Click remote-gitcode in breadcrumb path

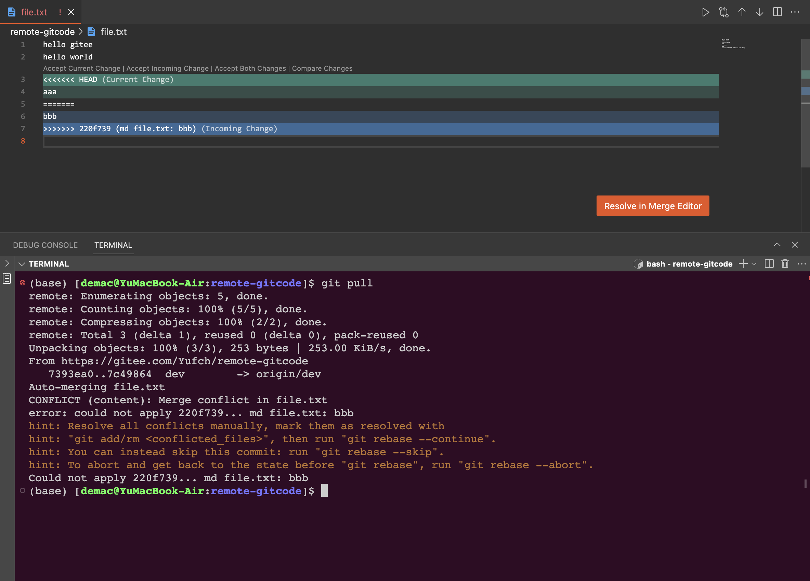(x=42, y=32)
